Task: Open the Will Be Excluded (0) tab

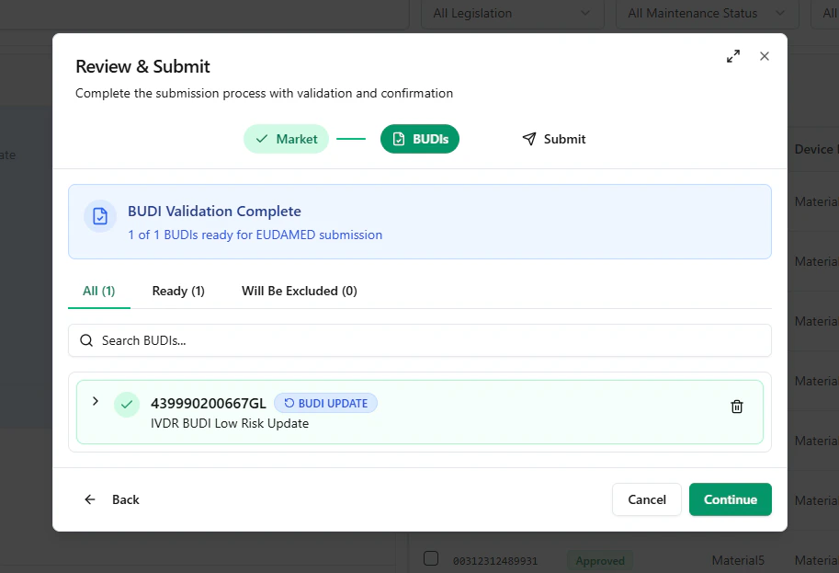Action: tap(299, 291)
